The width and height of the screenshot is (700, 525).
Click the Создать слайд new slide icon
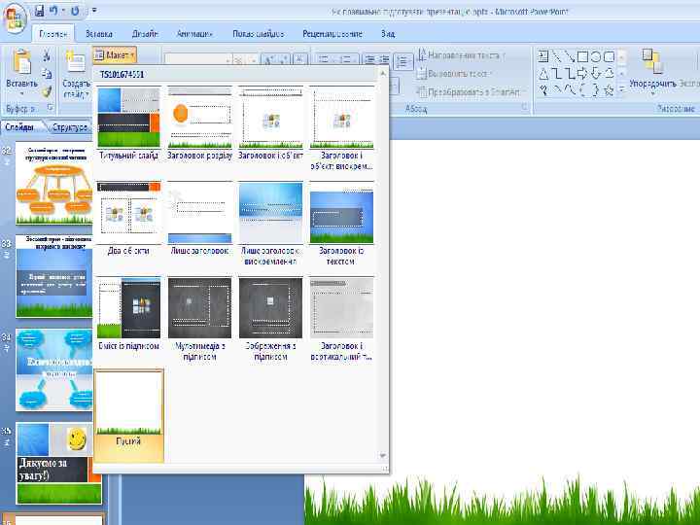(x=76, y=62)
